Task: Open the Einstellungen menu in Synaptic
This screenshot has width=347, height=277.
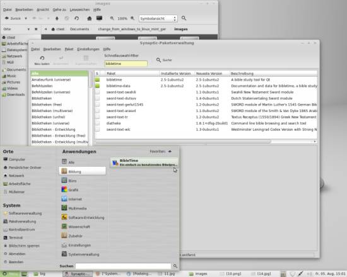Action: click(88, 49)
